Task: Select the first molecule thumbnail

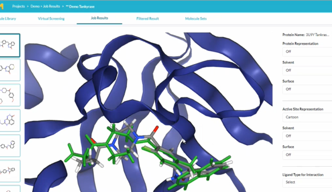Action: [x=10, y=45]
